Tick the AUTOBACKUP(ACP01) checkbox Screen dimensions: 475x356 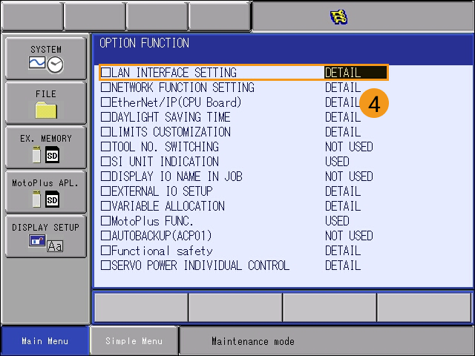tap(105, 236)
